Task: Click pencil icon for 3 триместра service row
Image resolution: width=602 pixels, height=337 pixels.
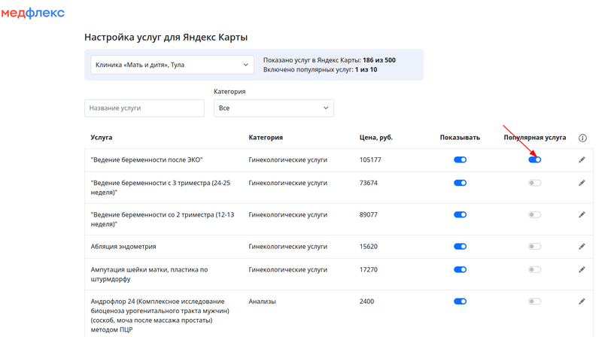Action: coord(582,183)
